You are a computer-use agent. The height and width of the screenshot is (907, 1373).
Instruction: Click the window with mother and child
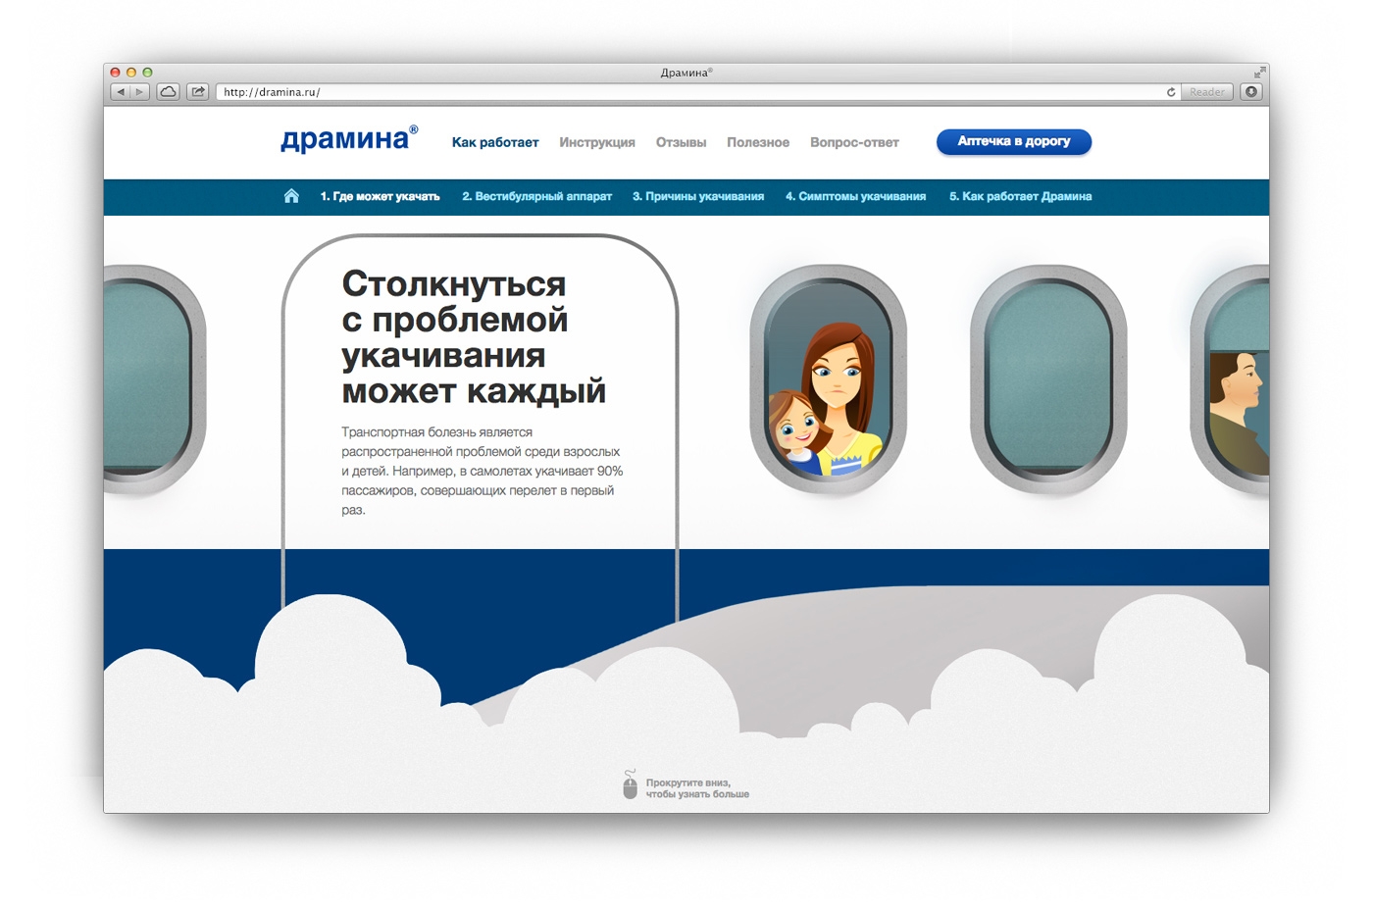pos(829,379)
